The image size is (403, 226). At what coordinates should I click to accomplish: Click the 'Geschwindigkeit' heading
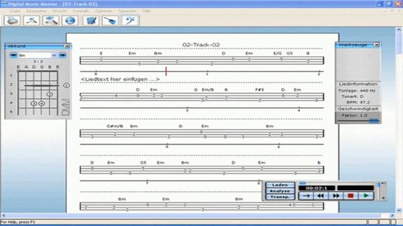[x=358, y=109]
